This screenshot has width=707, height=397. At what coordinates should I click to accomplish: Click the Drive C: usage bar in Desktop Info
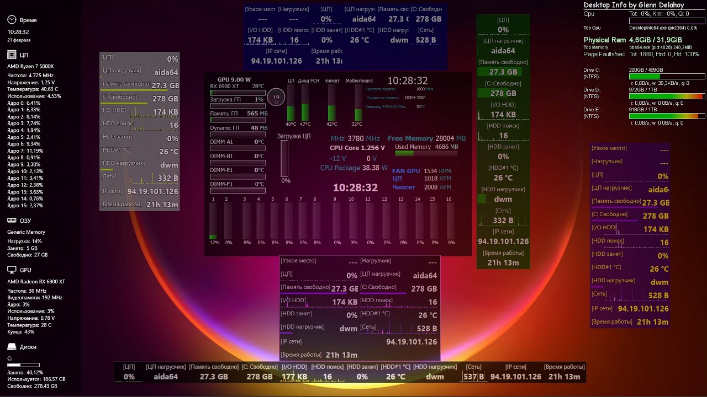(x=667, y=77)
